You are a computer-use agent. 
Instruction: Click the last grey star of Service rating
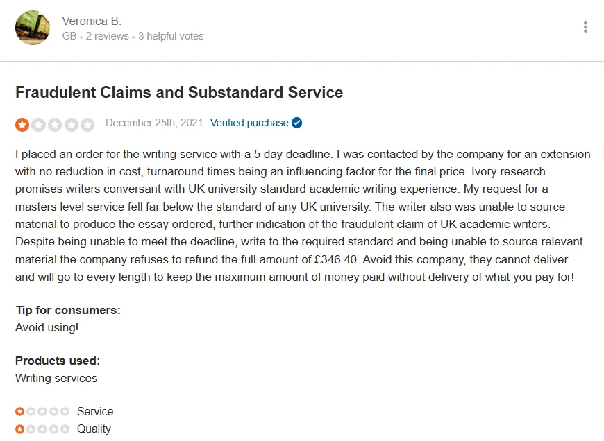coord(65,411)
